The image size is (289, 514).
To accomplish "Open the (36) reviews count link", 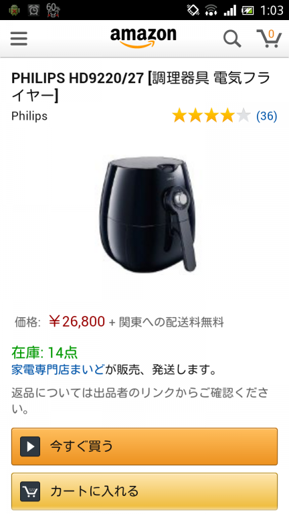I will tap(267, 116).
